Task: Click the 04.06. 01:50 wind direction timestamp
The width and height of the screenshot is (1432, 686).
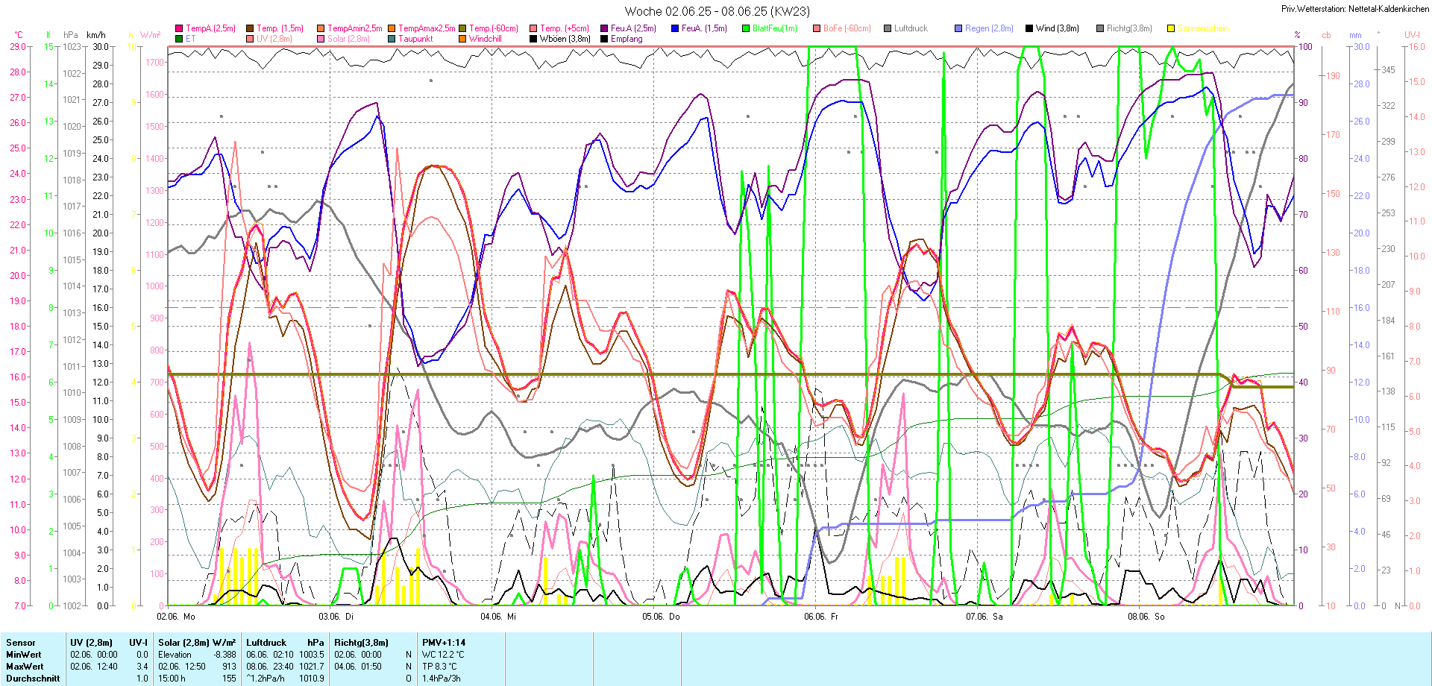Action: tap(358, 667)
